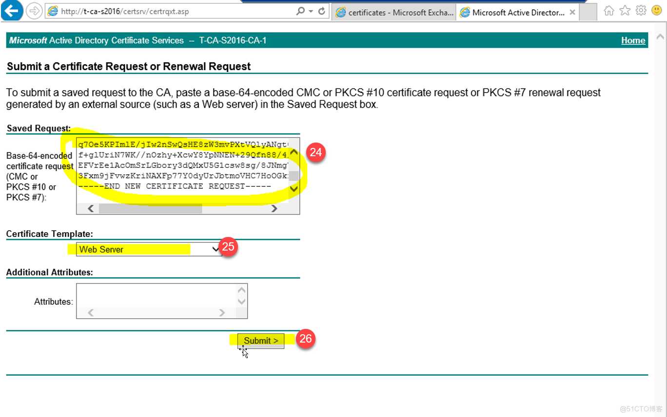This screenshot has width=667, height=417.
Task: Click the left arrow in the Saved Request box
Action: (91, 208)
